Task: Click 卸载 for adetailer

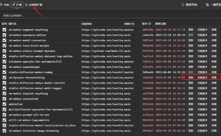Action: click(214, 104)
